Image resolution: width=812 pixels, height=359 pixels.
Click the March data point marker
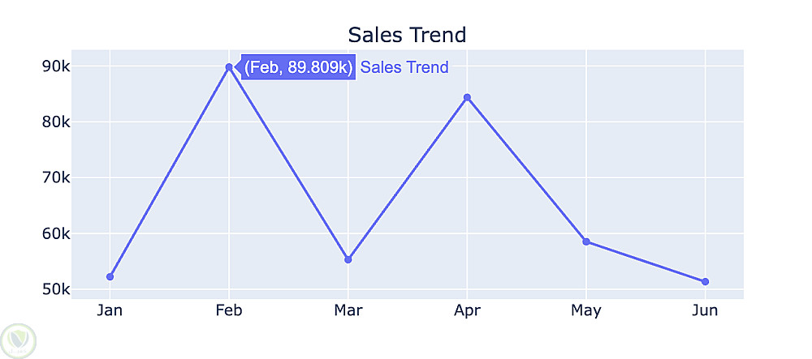[348, 259]
